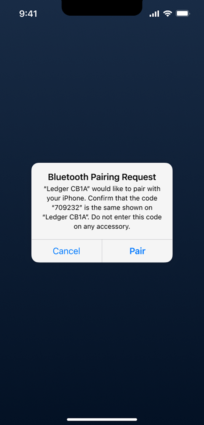Image resolution: width=204 pixels, height=425 pixels.
Task: Tap the dark background above the dialog
Action: point(102,89)
